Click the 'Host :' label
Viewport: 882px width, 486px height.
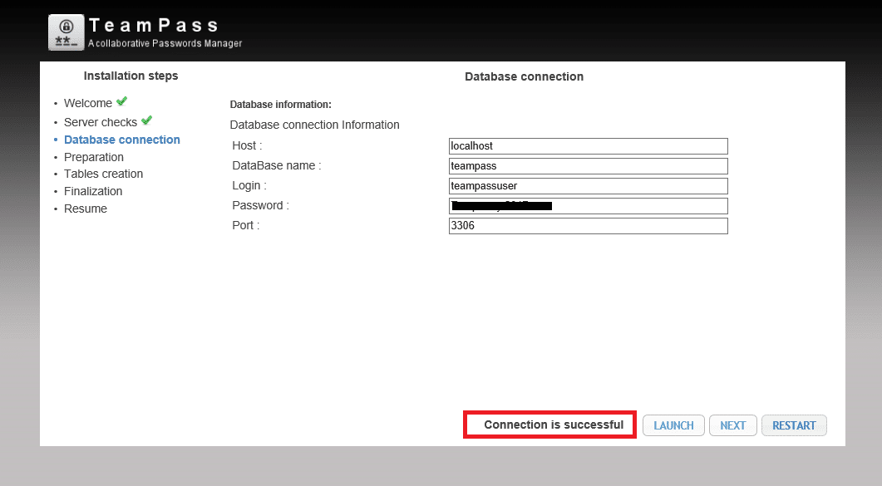pos(247,146)
